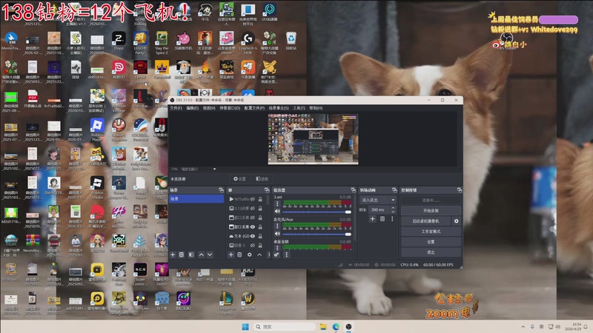Image resolution: width=593 pixels, height=333 pixels.
Task: Expand hidden system tray icons
Action: (523, 326)
